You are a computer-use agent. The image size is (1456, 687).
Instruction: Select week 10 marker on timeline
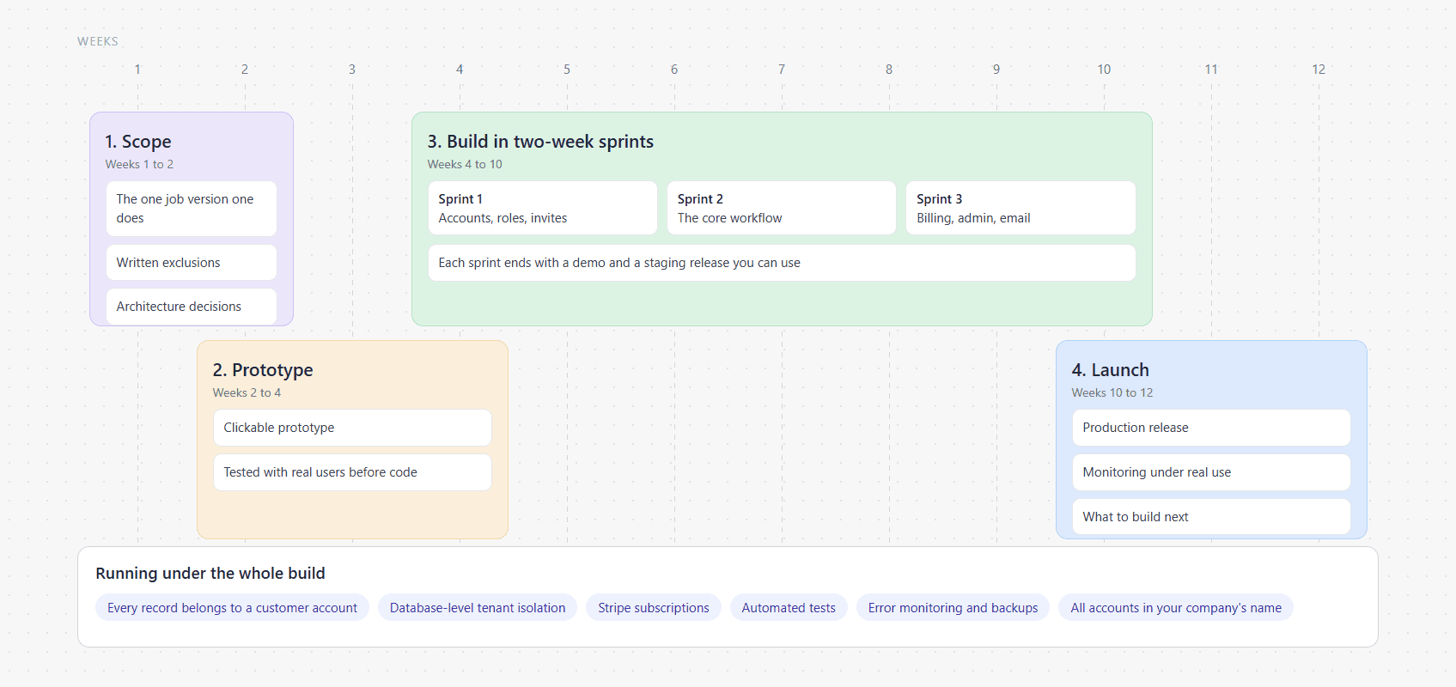pyautogui.click(x=1104, y=70)
